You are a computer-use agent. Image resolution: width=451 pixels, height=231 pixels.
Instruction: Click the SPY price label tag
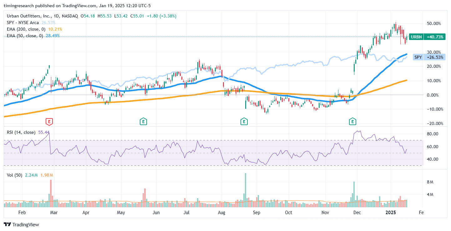click(428, 57)
